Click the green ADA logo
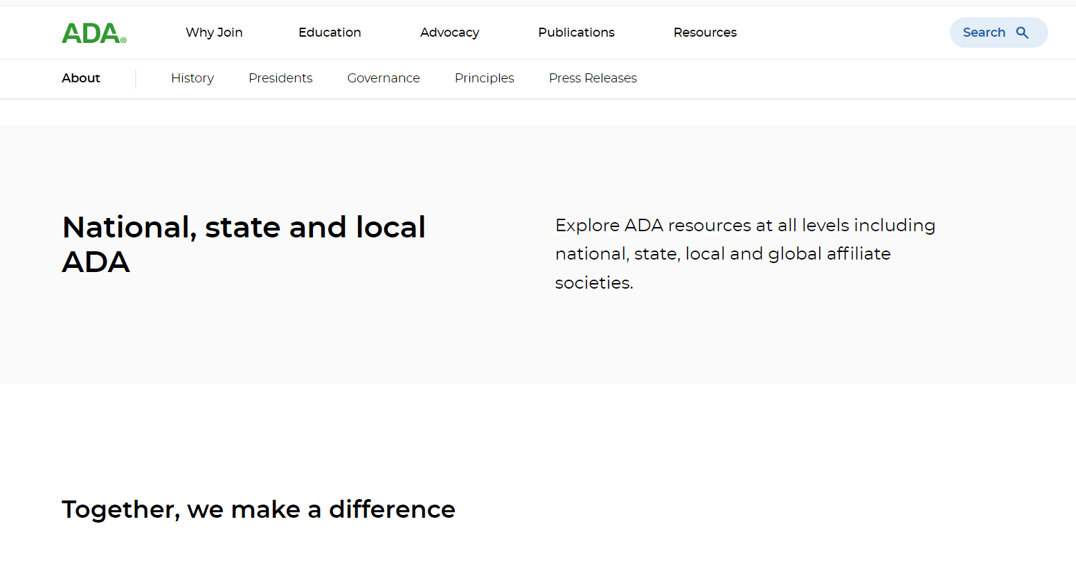1076x569 pixels. point(94,33)
